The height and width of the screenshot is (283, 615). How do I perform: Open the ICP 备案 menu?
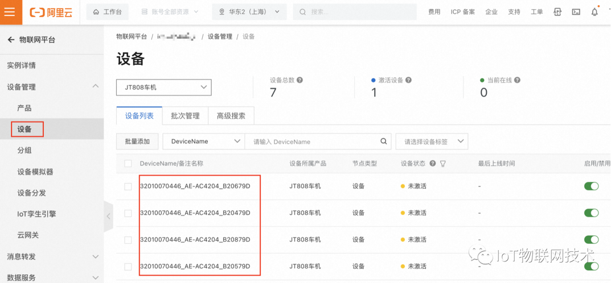tap(463, 12)
